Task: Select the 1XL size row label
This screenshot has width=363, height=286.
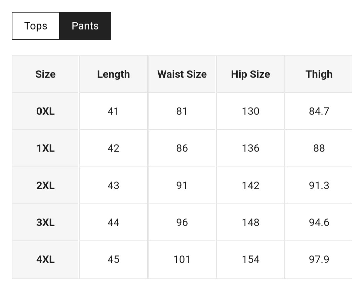Action: pos(45,148)
